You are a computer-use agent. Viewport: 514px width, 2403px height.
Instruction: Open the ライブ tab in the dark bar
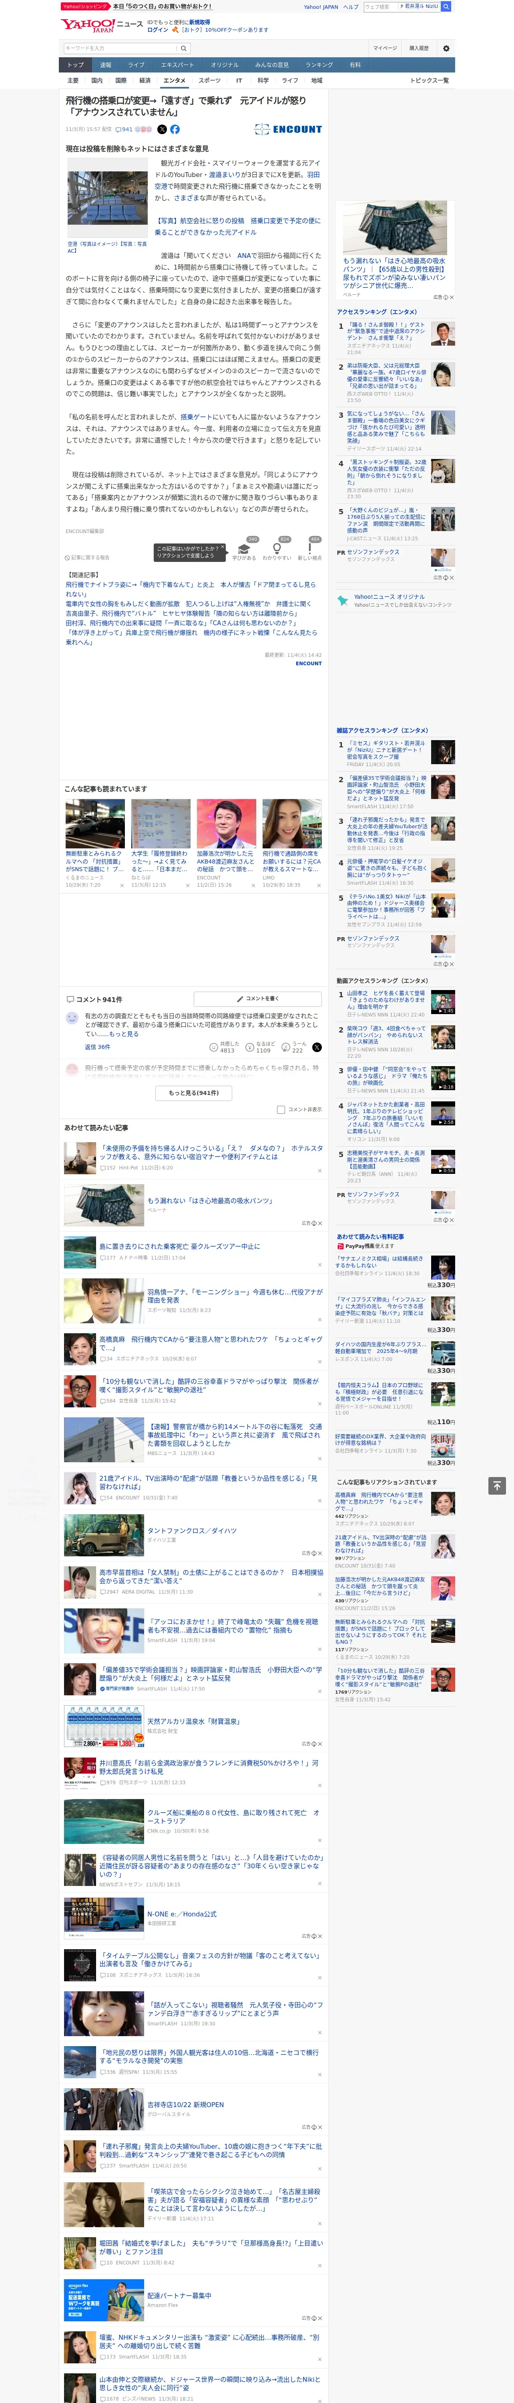pyautogui.click(x=136, y=65)
